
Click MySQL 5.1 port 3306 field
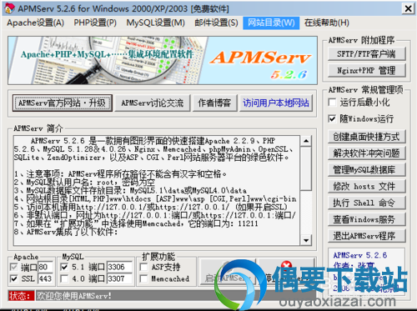[x=119, y=267]
